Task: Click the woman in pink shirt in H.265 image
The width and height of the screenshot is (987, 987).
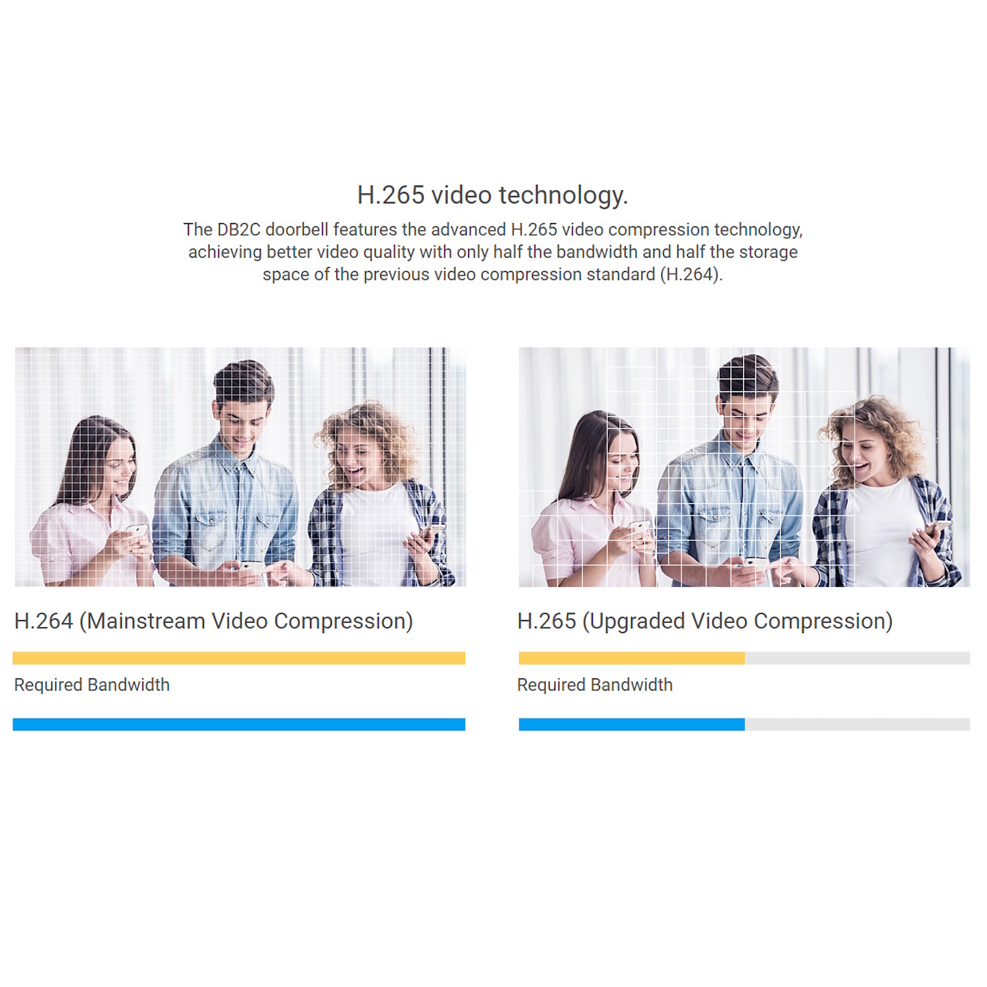Action: [x=595, y=500]
